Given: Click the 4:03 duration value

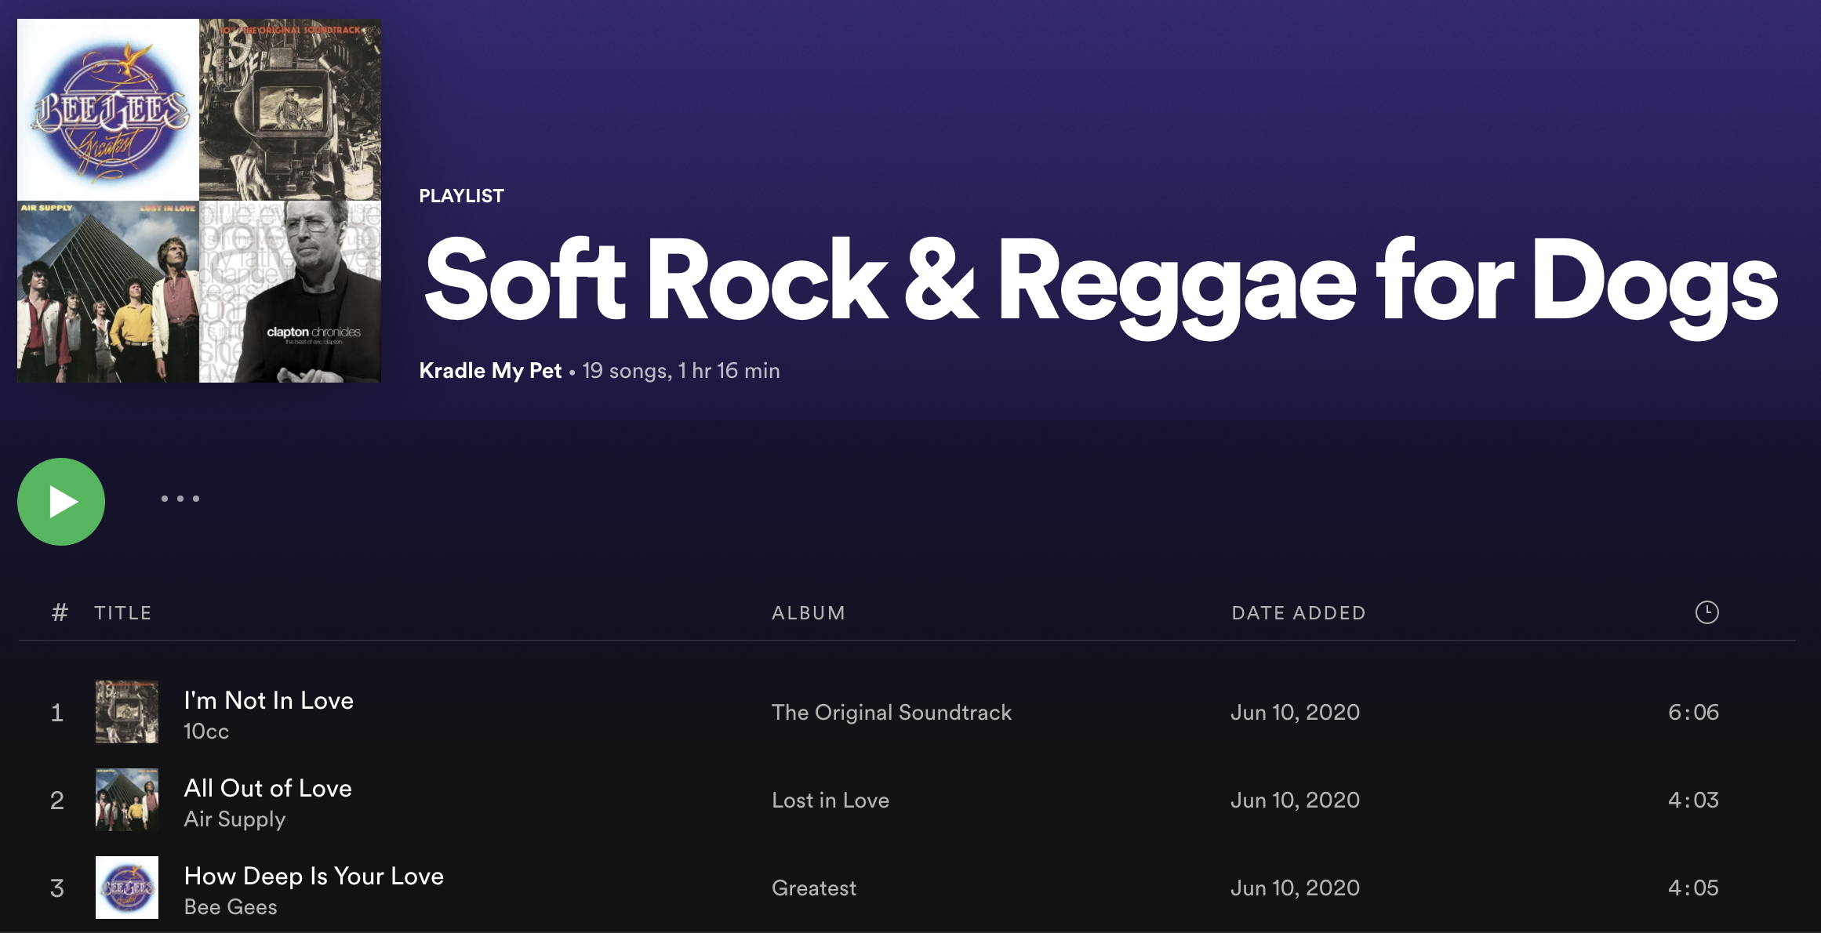Looking at the screenshot, I should 1693,800.
